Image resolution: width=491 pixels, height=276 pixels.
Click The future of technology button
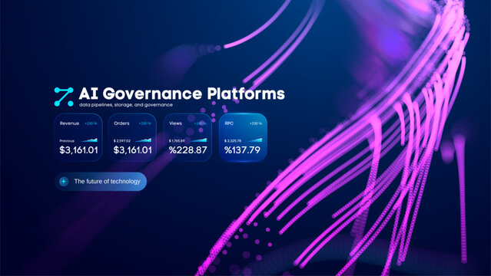click(101, 181)
